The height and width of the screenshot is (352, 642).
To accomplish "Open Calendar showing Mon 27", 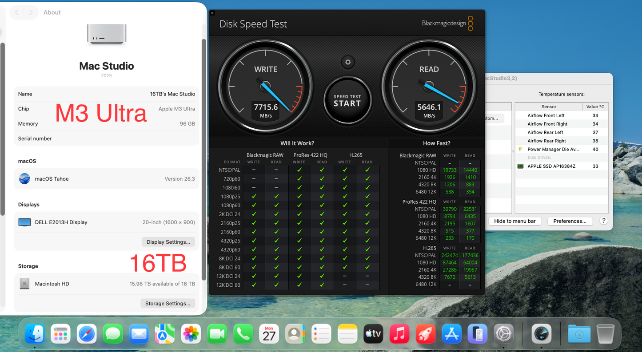I will click(x=269, y=333).
